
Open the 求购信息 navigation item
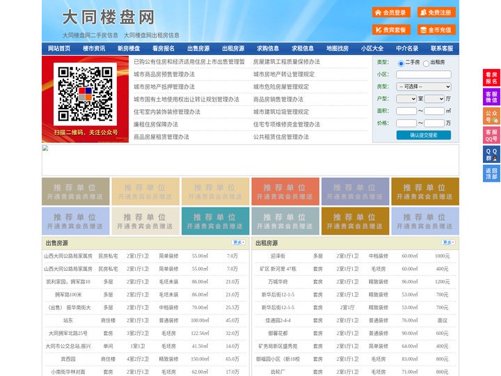[x=268, y=49]
